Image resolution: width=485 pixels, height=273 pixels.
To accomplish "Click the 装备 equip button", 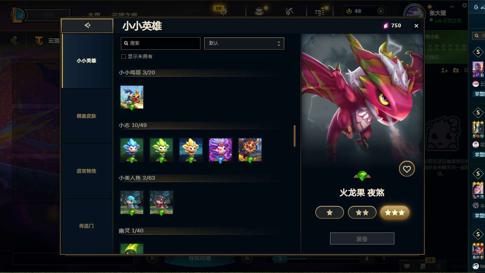I will click(362, 239).
